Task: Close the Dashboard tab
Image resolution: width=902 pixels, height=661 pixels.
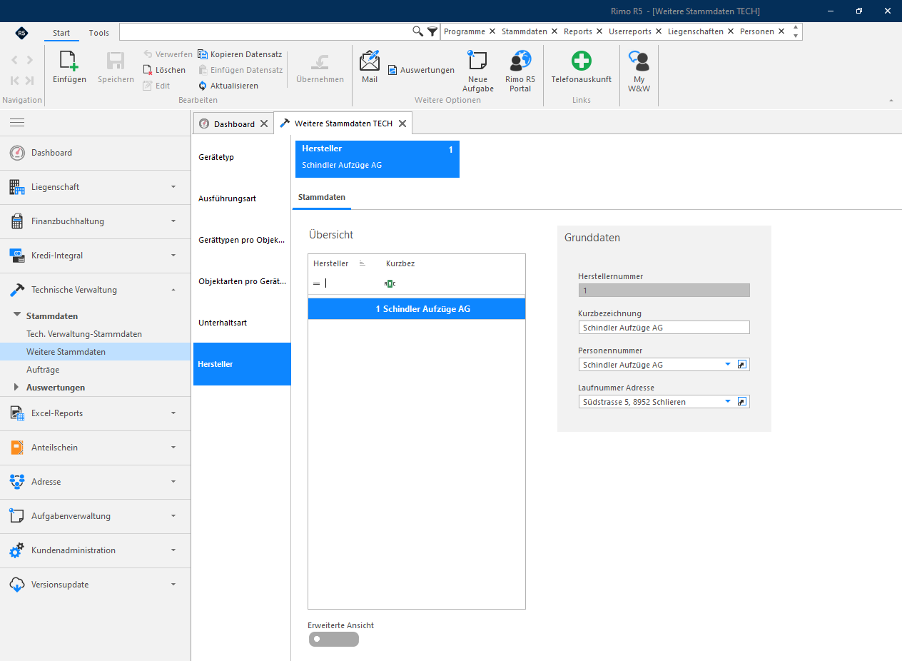Action: pos(264,123)
